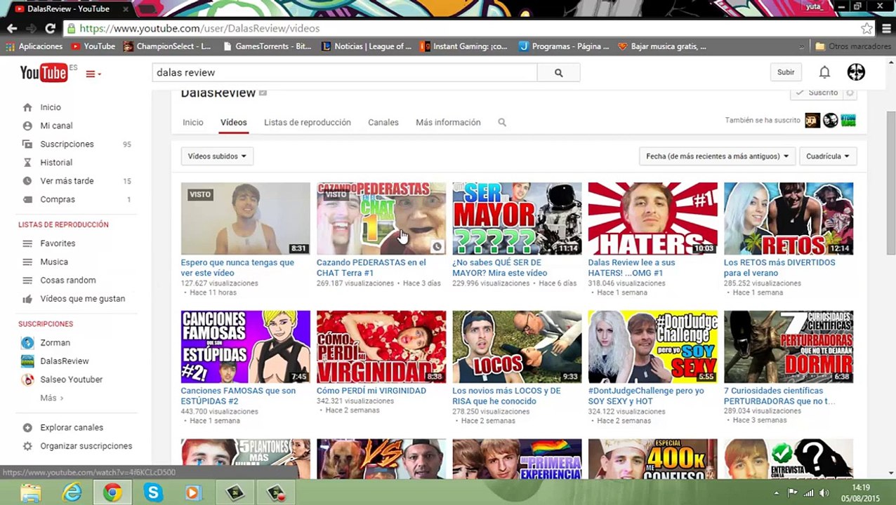Select the Vídeos channel tab

tap(233, 122)
